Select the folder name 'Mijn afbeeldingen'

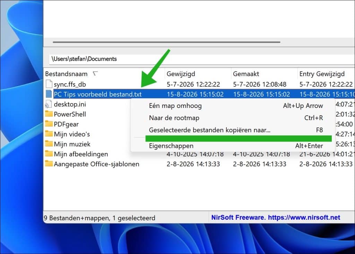(x=81, y=154)
